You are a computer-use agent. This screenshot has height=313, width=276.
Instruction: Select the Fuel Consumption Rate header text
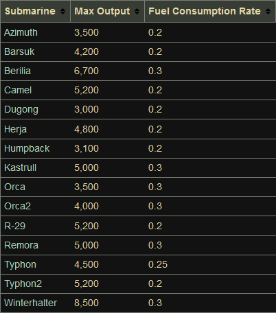click(205, 11)
